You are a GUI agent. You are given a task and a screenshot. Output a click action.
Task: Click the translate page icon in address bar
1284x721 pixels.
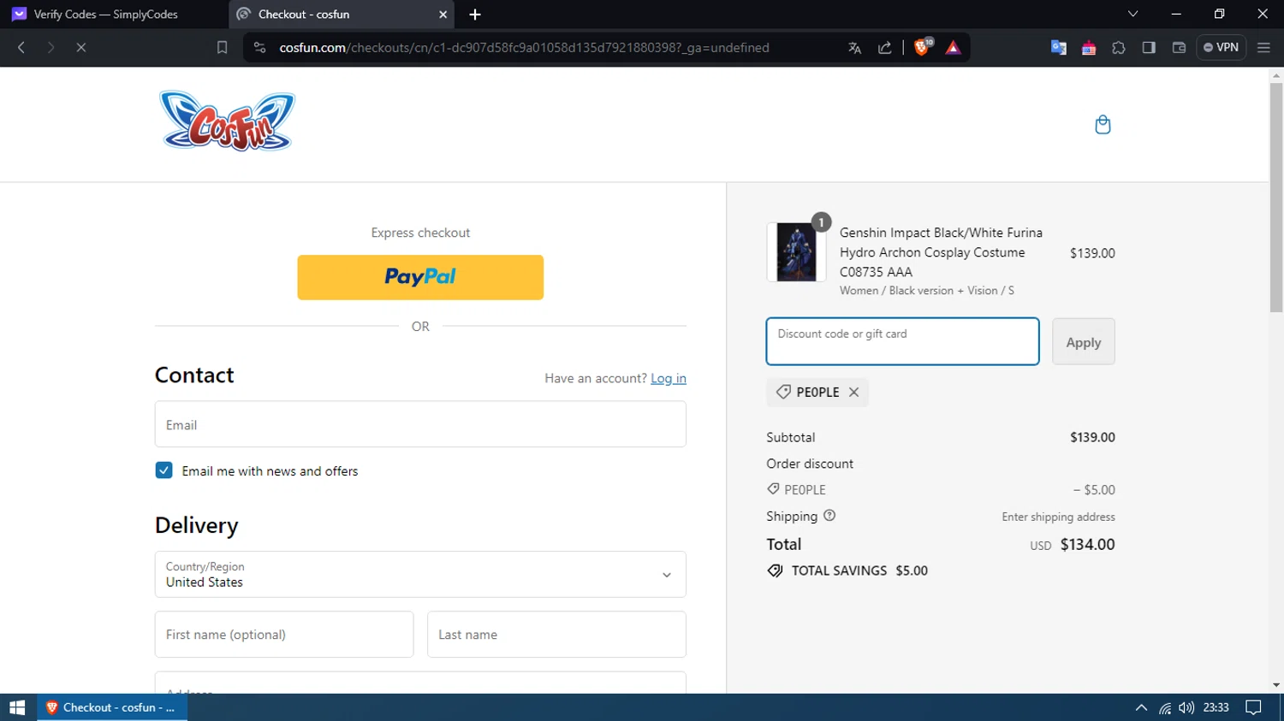[x=854, y=48]
